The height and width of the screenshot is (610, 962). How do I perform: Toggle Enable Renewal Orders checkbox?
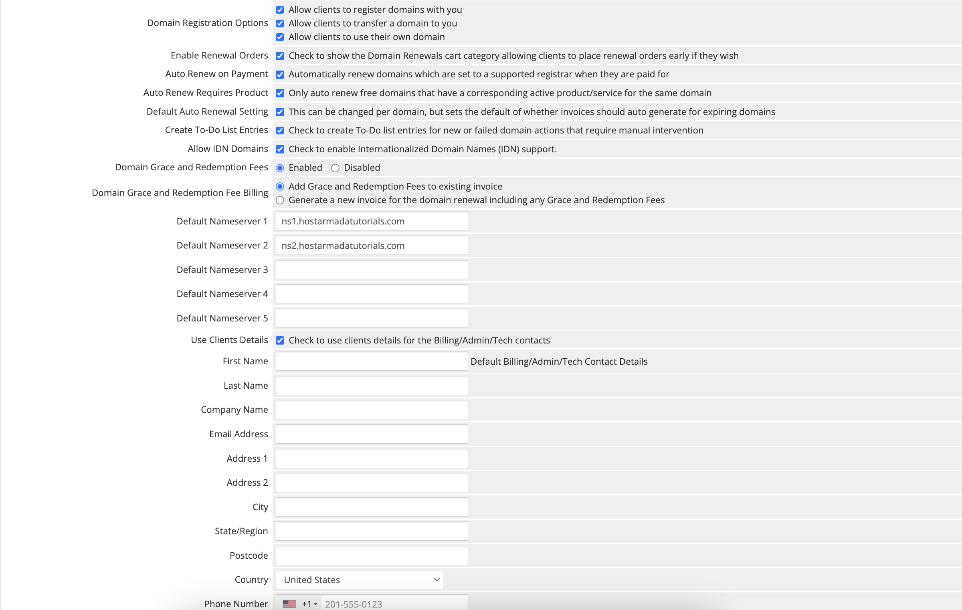[280, 56]
